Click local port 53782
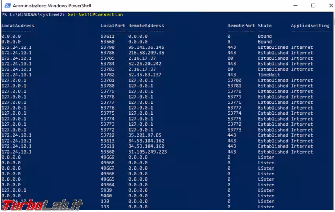This screenshot has height=212, width=335. [107, 75]
